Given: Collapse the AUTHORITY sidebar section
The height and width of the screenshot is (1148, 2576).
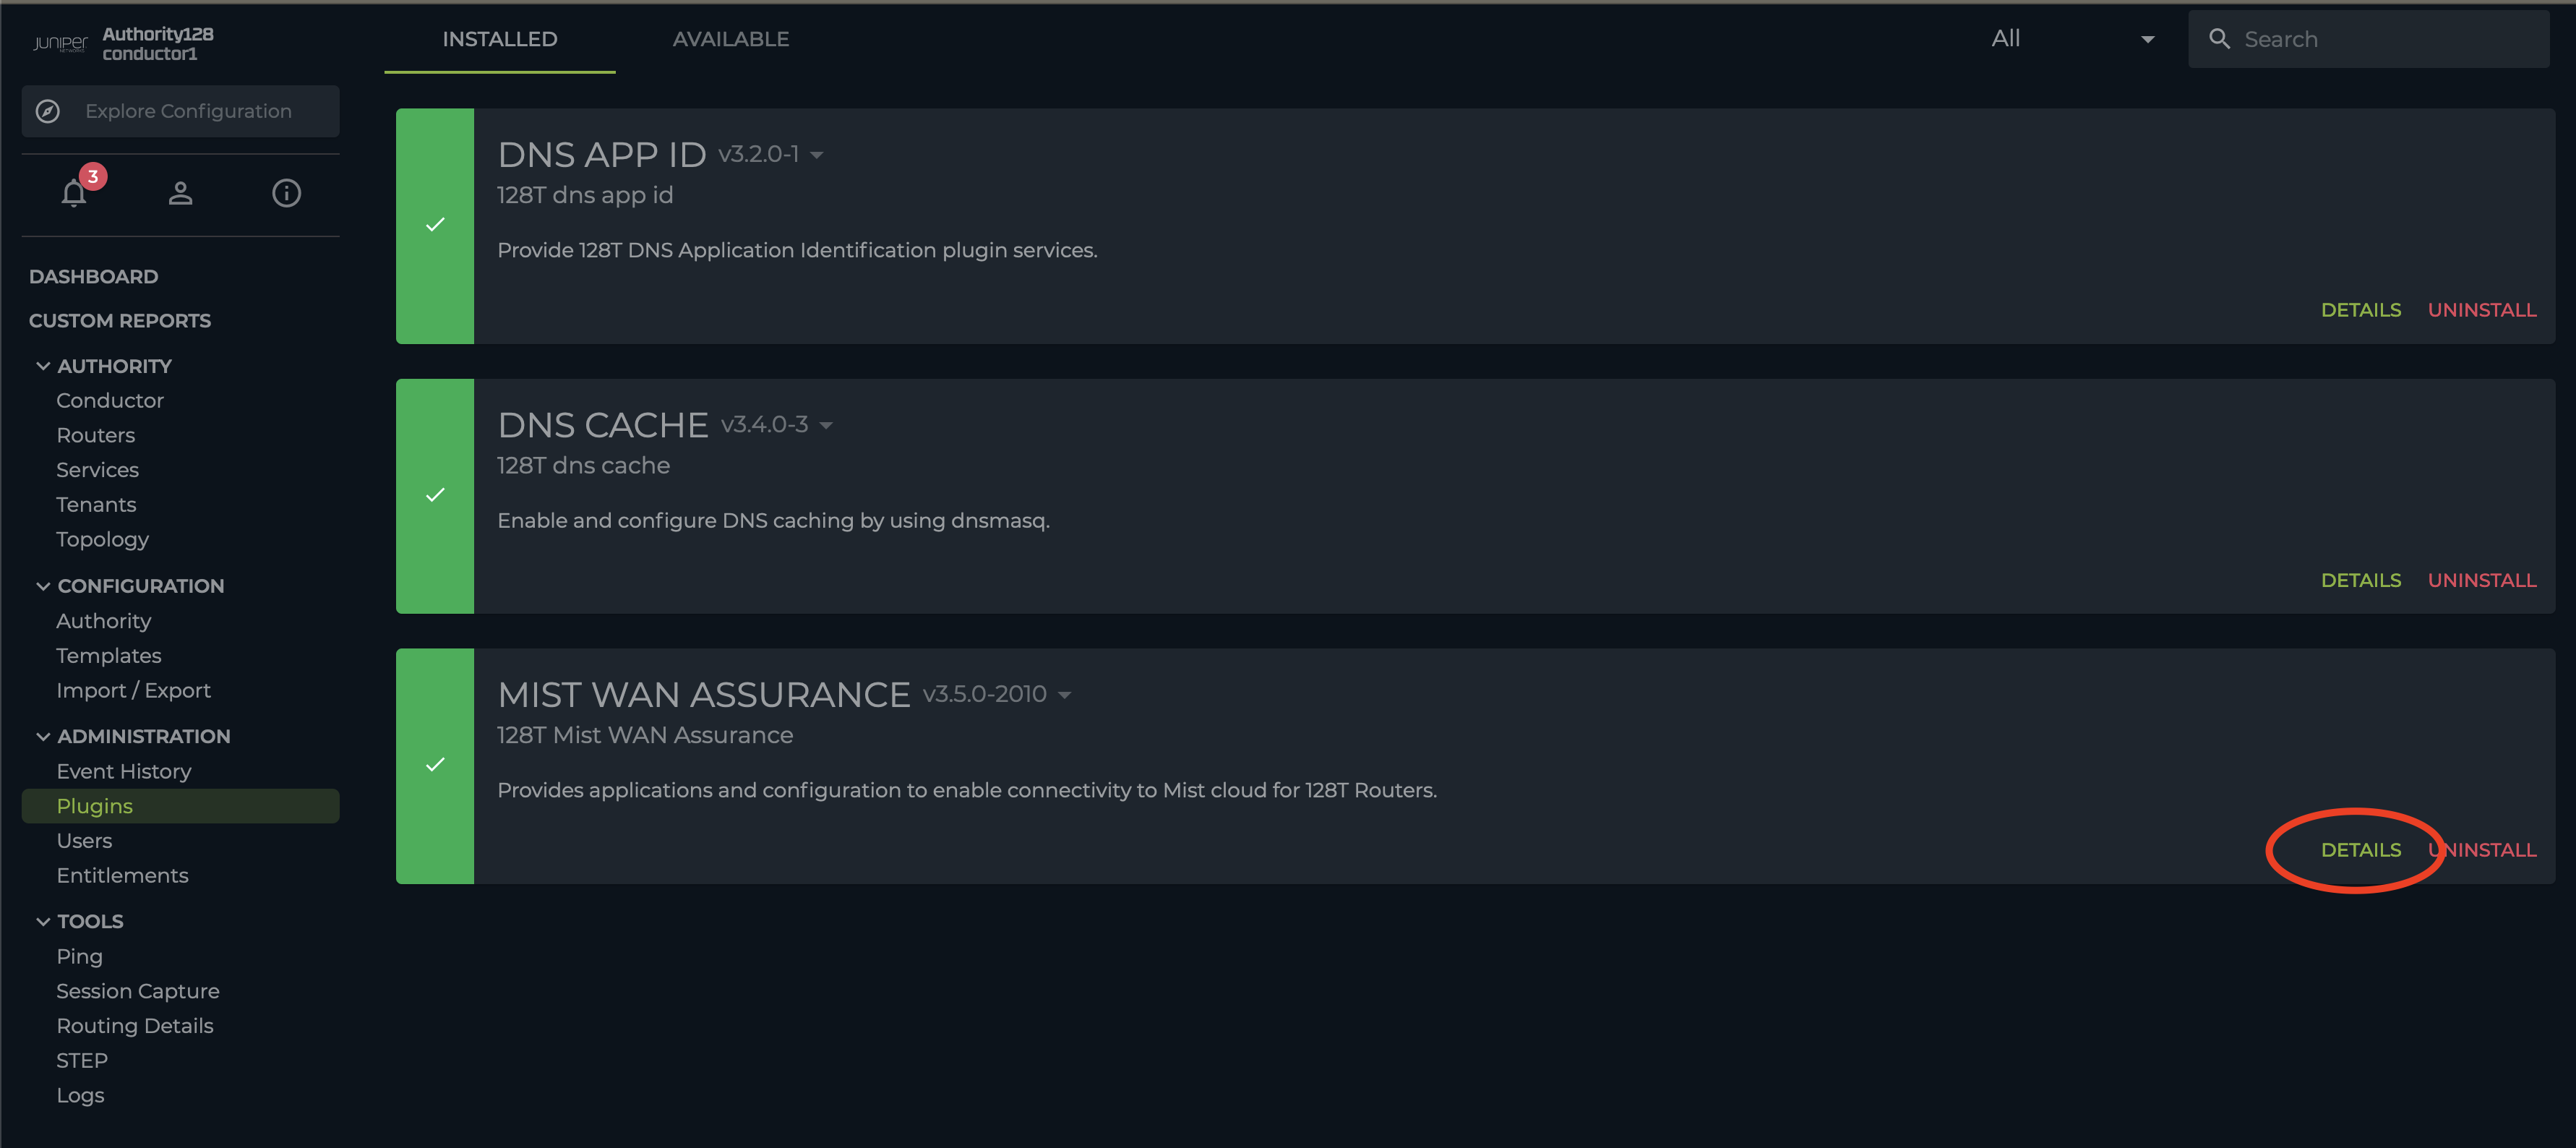Looking at the screenshot, I should [43, 366].
